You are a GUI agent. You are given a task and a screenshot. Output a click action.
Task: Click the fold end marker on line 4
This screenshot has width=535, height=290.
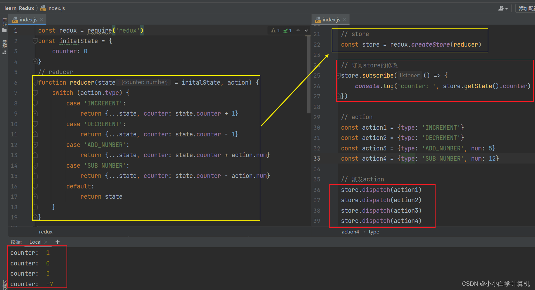pos(35,61)
